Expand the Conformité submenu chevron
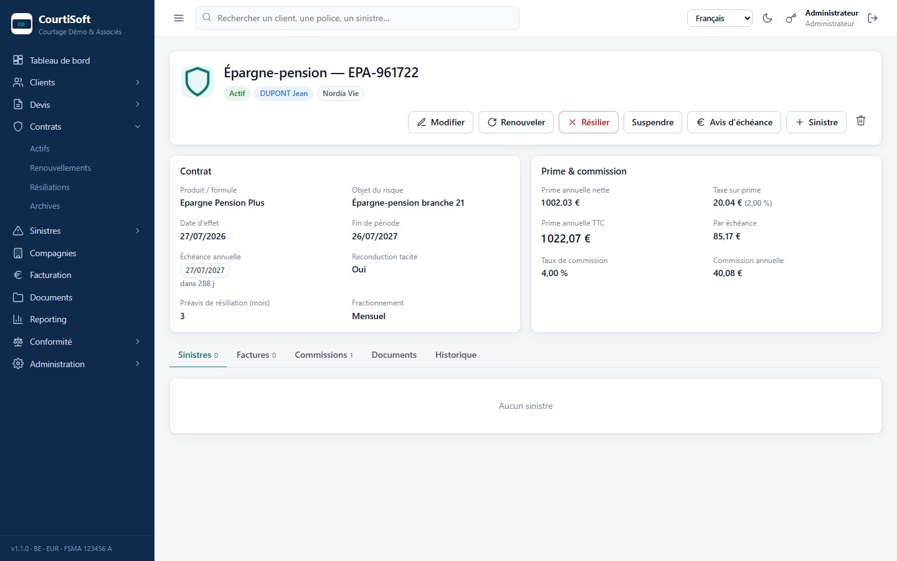This screenshot has height=561, width=897. [138, 342]
